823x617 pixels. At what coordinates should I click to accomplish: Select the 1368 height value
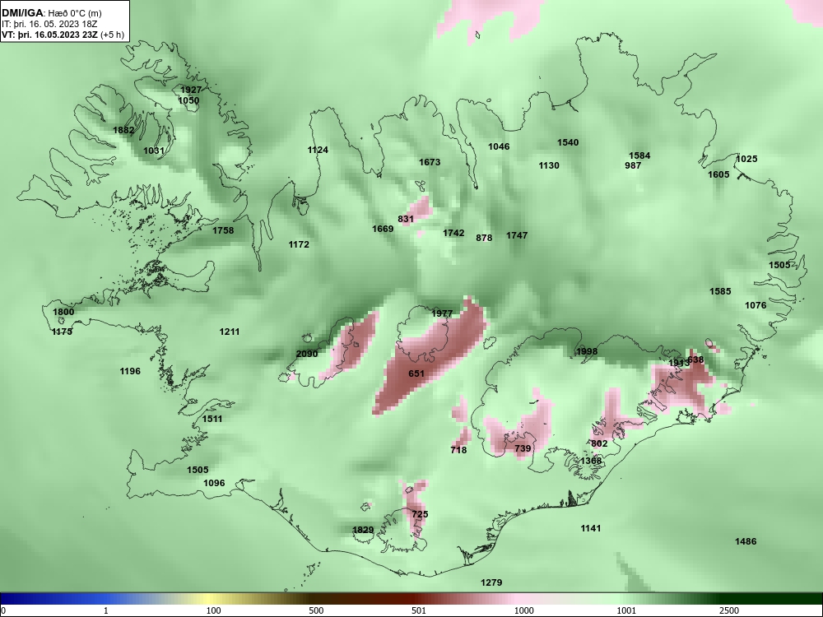591,461
